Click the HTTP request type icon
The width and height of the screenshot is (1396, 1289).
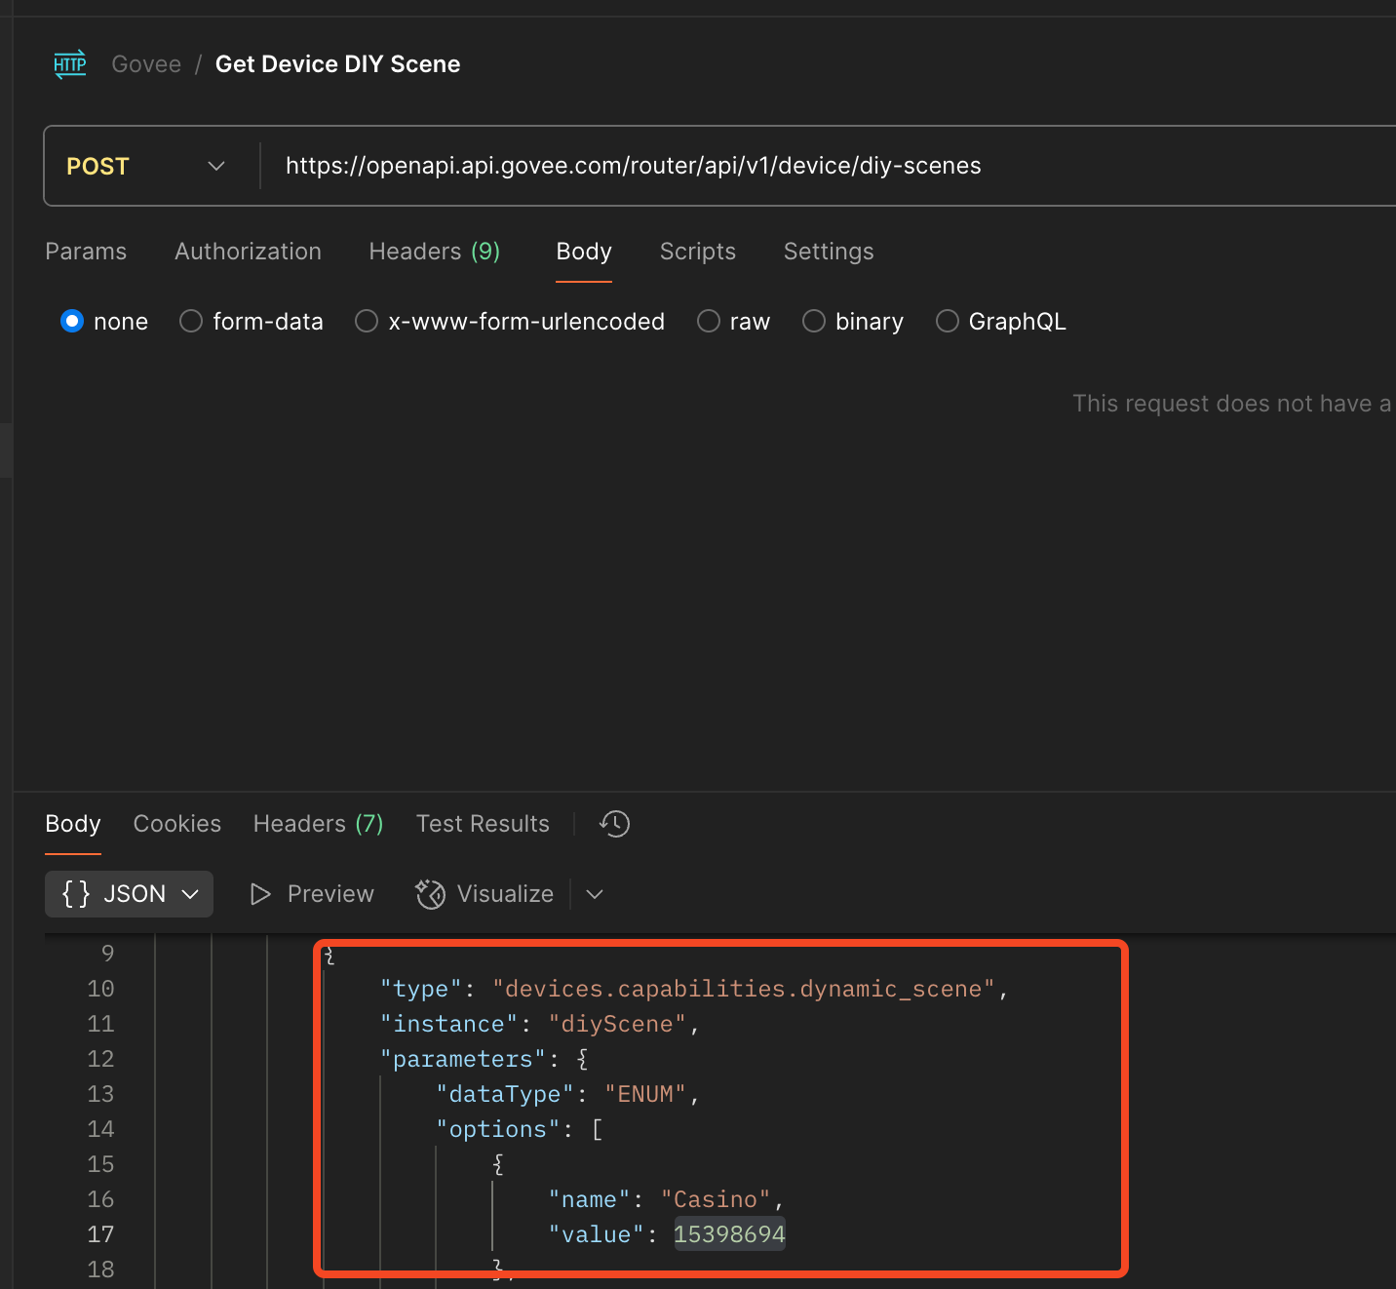[x=70, y=64]
